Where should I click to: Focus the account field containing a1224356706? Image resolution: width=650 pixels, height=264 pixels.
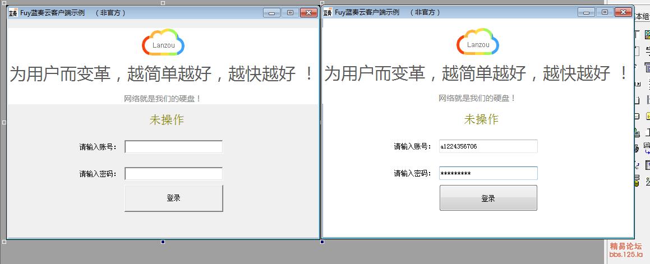pos(488,146)
